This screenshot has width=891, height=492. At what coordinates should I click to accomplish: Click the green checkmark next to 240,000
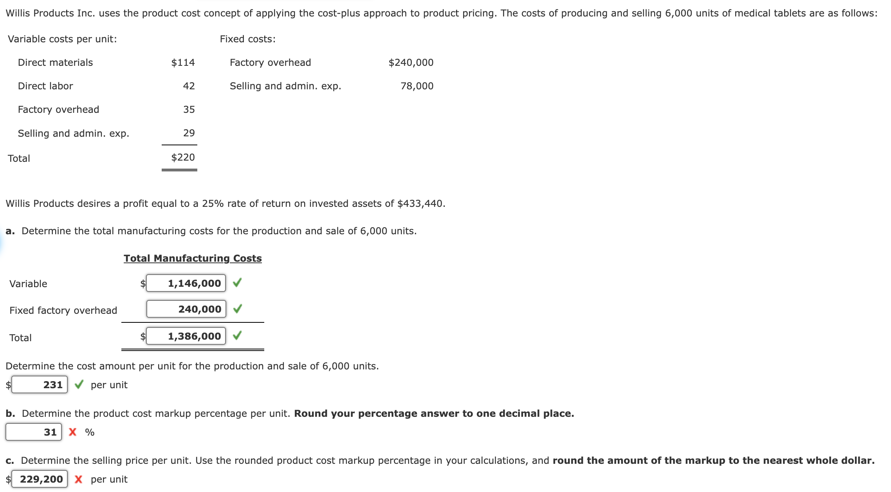237,309
